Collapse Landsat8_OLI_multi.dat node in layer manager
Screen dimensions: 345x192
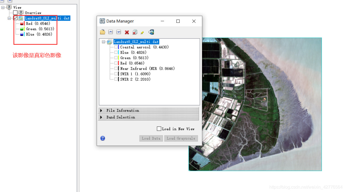[9, 18]
